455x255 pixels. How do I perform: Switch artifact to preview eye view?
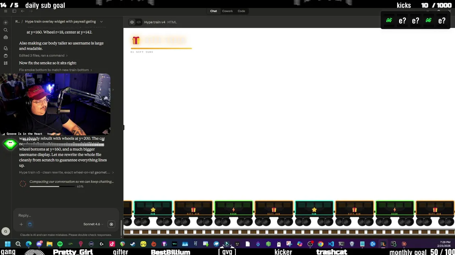[132, 22]
